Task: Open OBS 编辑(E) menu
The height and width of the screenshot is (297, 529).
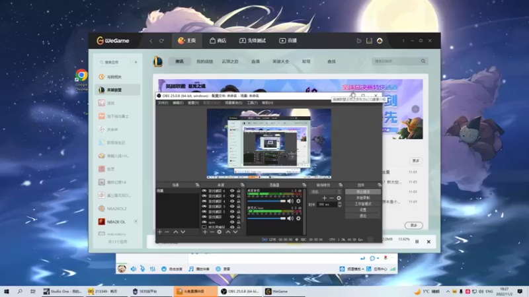Action: [x=178, y=103]
